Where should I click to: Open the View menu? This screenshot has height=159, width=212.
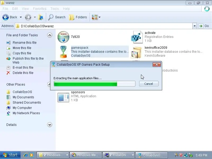point(25,9)
